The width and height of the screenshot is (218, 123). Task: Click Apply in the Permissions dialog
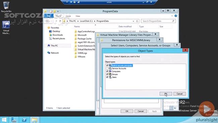(154, 111)
